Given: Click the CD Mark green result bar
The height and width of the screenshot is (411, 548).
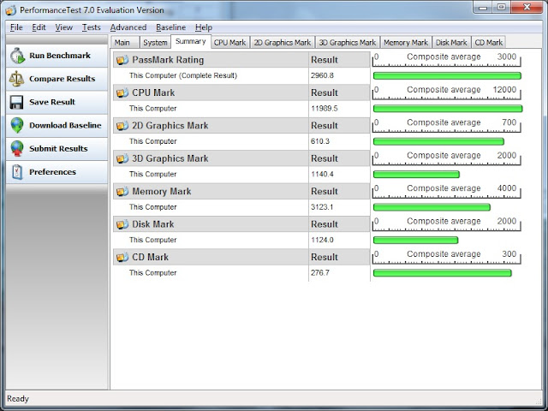Looking at the screenshot, I should [x=442, y=273].
